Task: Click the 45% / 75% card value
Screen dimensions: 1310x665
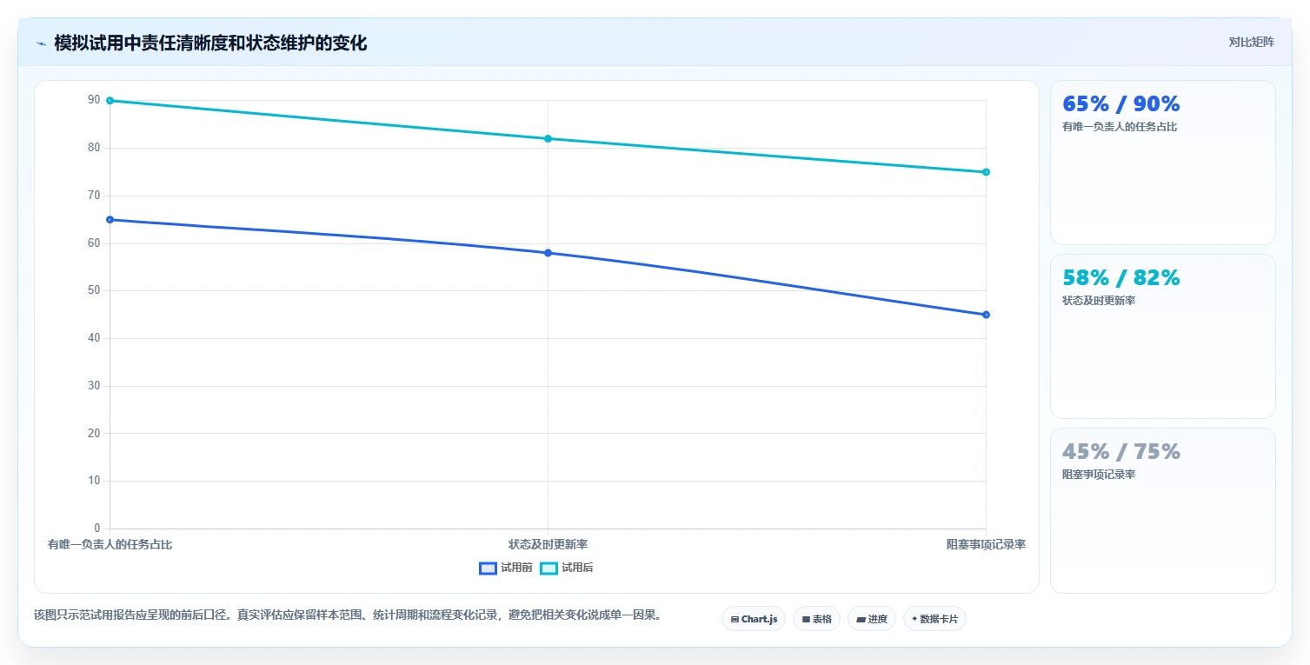Action: 1121,452
